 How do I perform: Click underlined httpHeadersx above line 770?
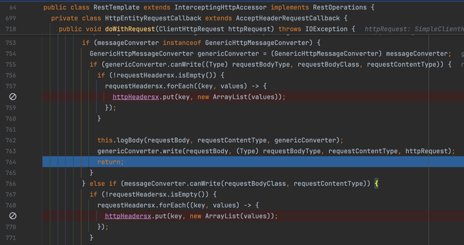(128, 216)
